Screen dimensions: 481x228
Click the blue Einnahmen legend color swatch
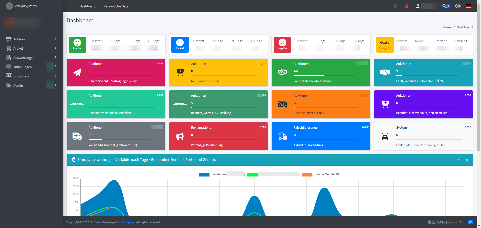204,175
